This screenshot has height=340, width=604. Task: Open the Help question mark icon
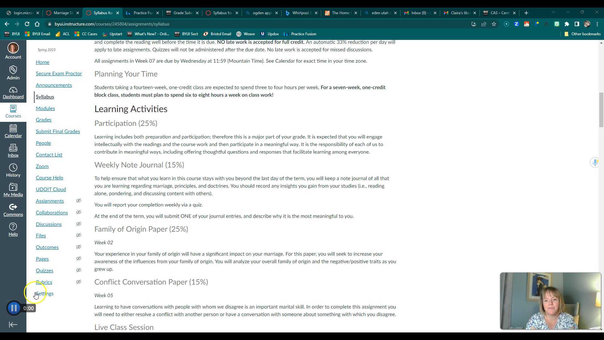click(x=13, y=229)
